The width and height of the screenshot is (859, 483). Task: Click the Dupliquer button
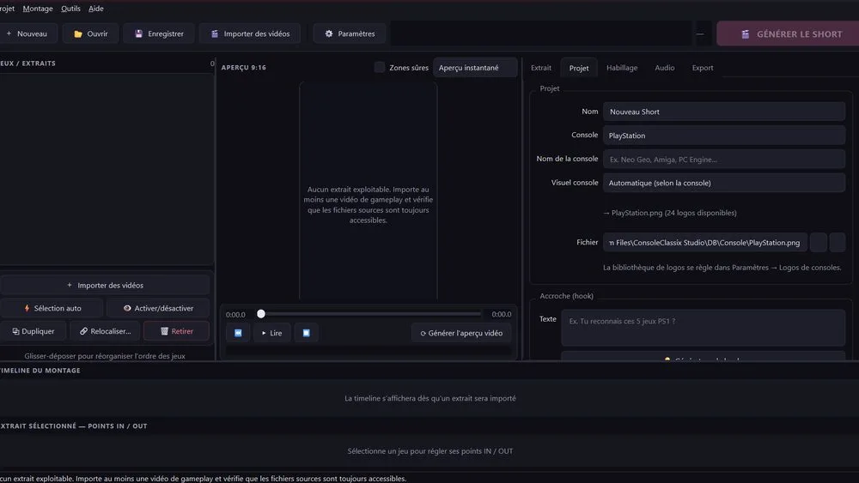[33, 331]
